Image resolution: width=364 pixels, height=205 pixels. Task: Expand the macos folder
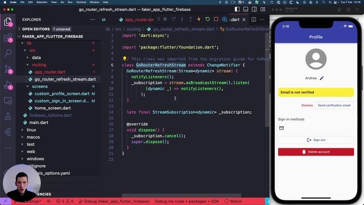(33, 137)
